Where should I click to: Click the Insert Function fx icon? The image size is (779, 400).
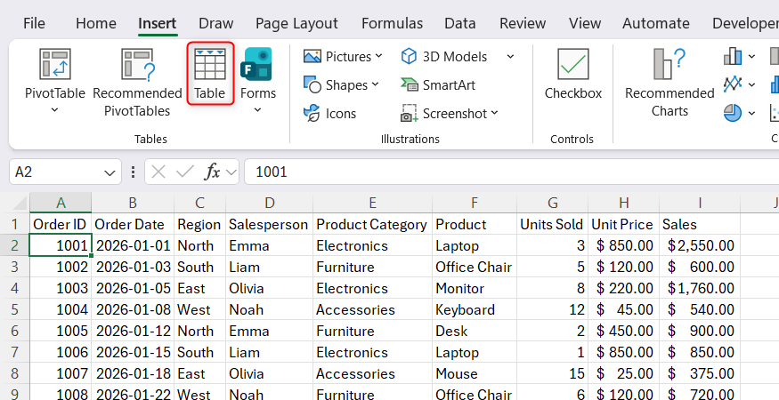pyautogui.click(x=212, y=172)
